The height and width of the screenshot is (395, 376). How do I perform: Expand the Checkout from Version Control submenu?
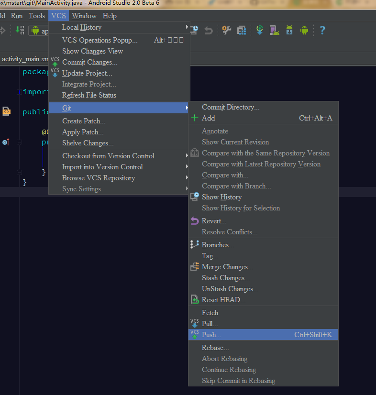point(119,156)
